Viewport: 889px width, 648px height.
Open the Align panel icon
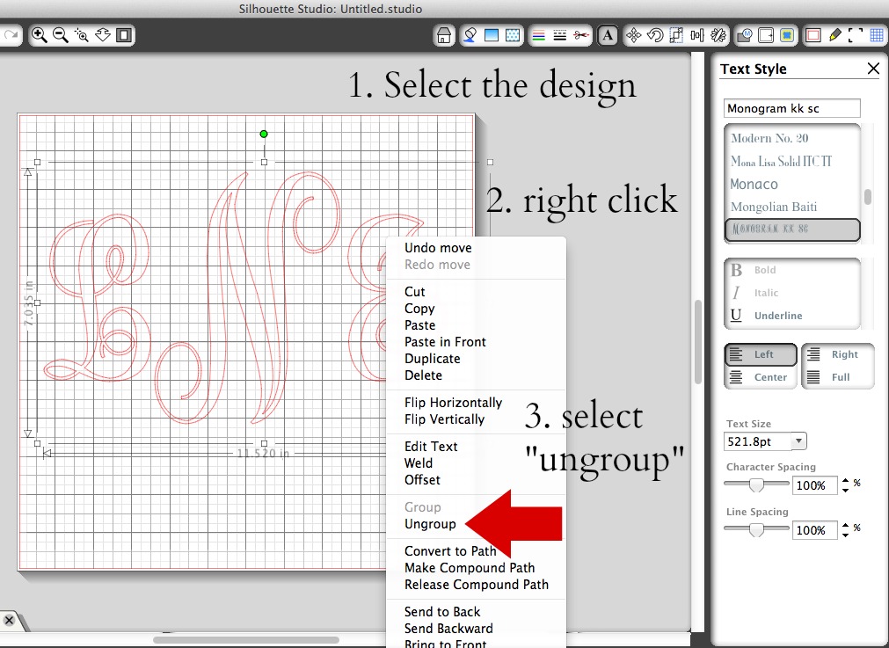coord(696,35)
